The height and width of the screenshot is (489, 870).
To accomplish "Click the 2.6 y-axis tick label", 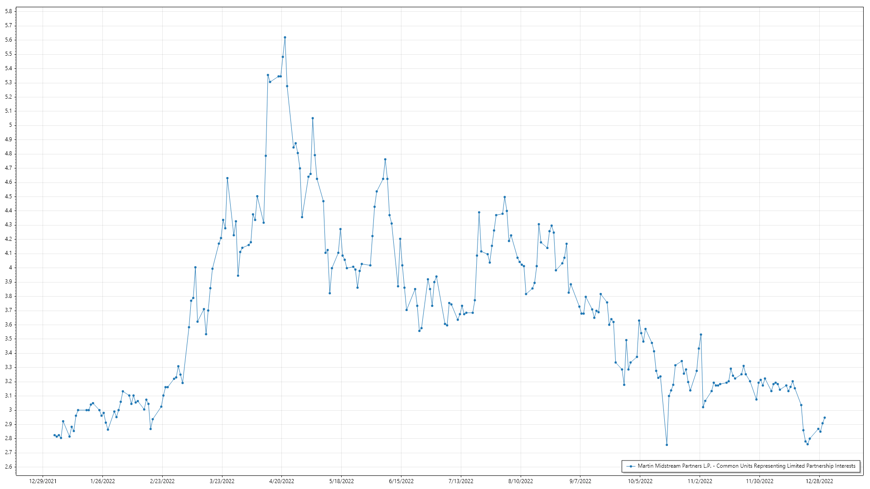I will [9, 467].
